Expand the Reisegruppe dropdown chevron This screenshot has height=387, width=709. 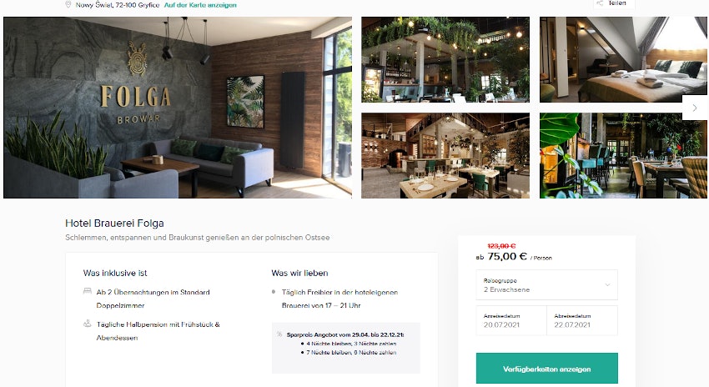(607, 284)
